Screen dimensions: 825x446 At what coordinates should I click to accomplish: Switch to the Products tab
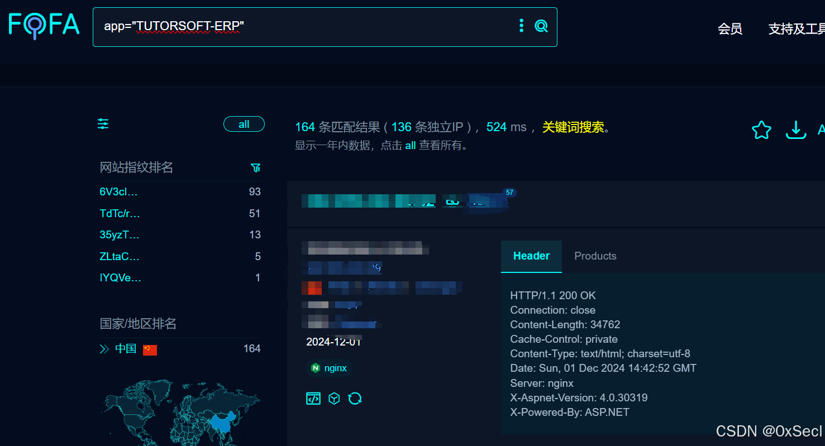pyautogui.click(x=595, y=256)
